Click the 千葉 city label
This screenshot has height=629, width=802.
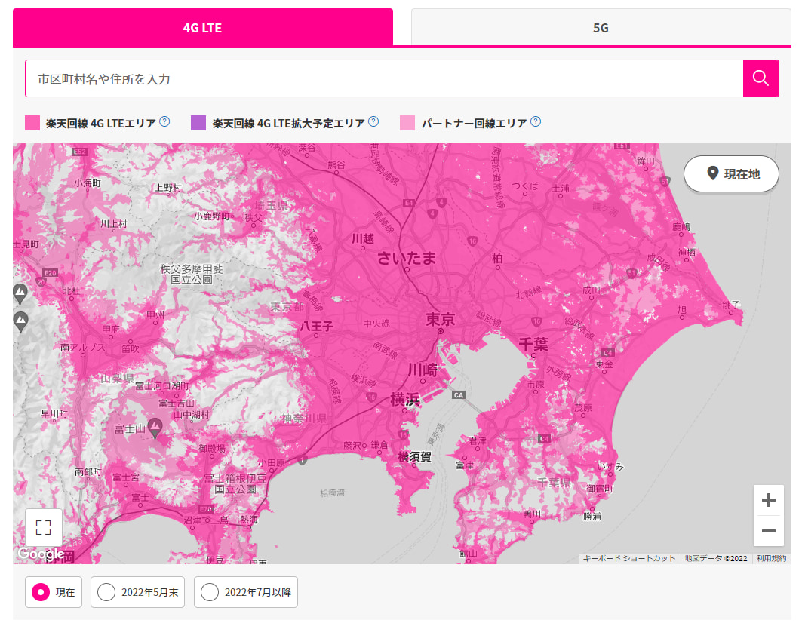[533, 344]
